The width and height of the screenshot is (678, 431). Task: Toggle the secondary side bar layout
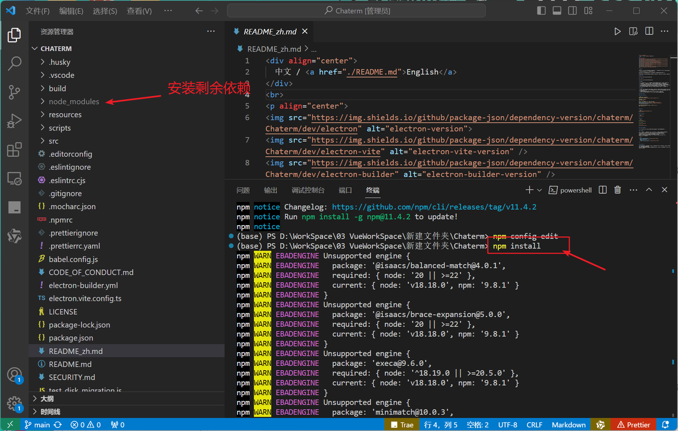click(x=573, y=11)
